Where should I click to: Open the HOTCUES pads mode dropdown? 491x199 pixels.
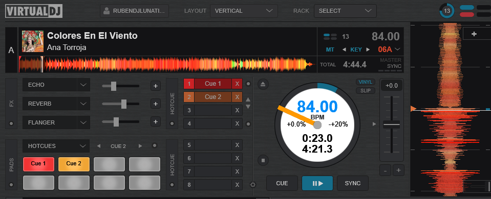click(x=56, y=146)
